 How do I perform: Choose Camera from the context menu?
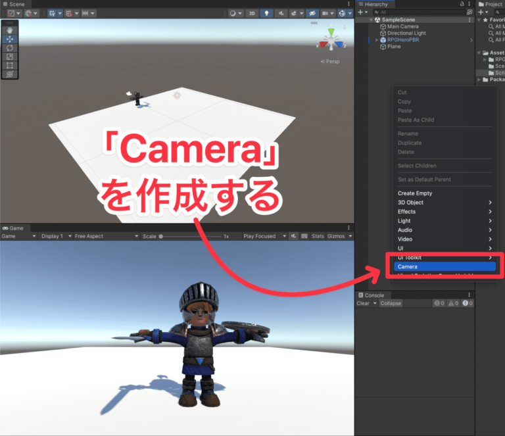click(445, 266)
